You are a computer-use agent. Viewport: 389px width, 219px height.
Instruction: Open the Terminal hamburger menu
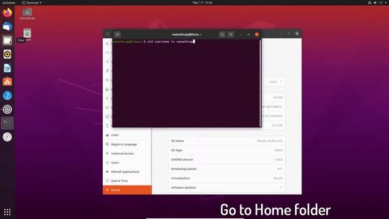(x=231, y=35)
